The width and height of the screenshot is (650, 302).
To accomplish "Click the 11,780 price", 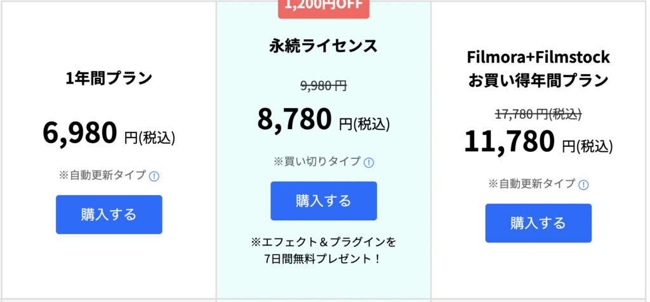I will click(x=509, y=141).
